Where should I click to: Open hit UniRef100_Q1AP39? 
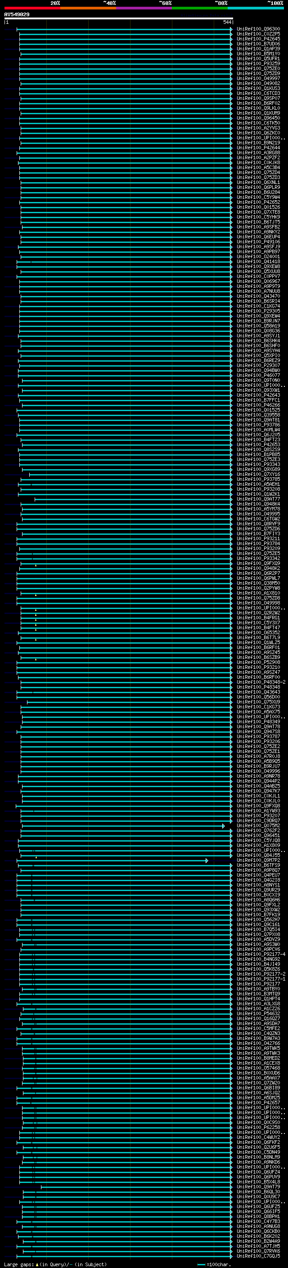click(x=258, y=49)
